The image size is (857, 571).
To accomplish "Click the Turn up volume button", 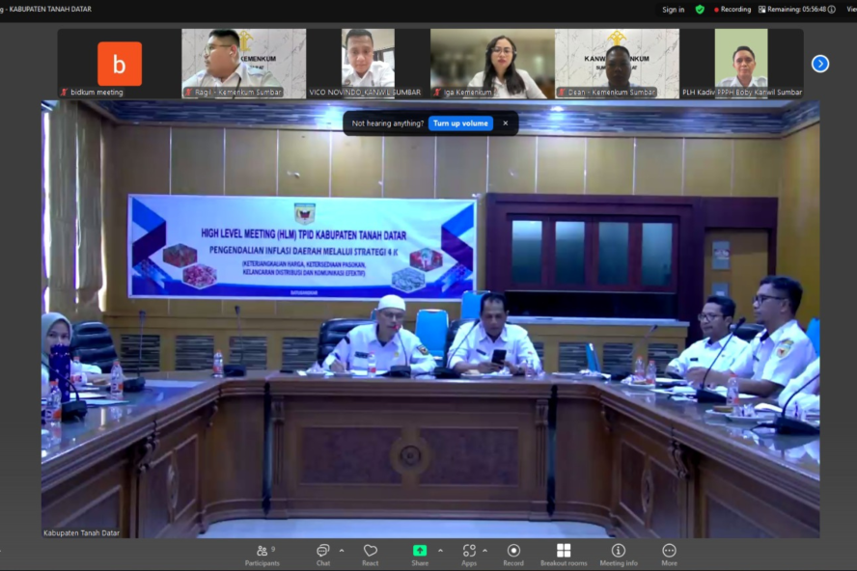I will 460,123.
